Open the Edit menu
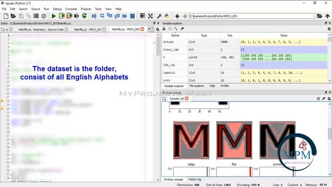The width and height of the screenshot is (332, 187). click(x=12, y=9)
